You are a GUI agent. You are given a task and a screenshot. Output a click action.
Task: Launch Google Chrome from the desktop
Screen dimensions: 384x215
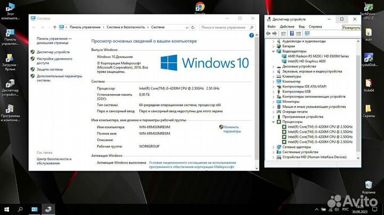(200, 8)
